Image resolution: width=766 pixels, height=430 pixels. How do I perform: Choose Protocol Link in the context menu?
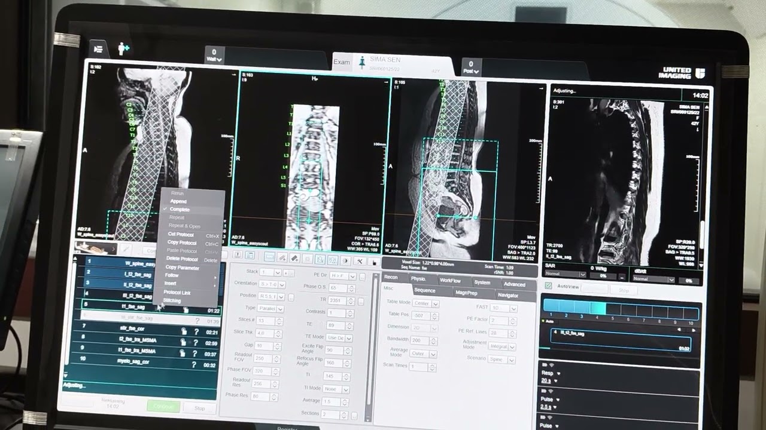(177, 293)
